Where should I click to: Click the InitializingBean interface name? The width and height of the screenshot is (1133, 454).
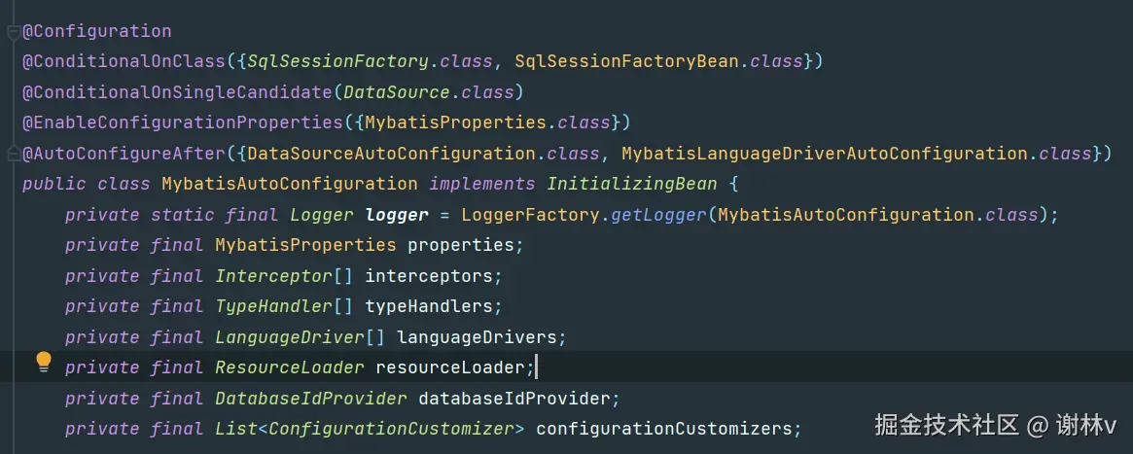[x=632, y=184]
